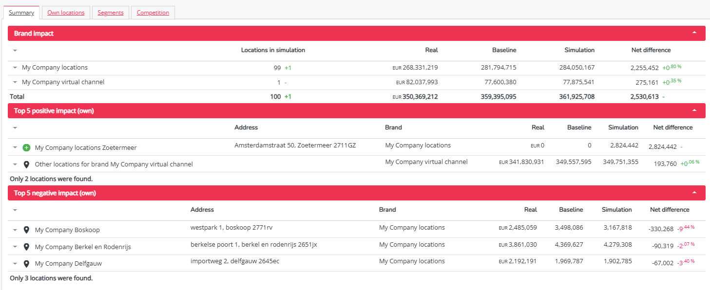
Task: Click Top 5 negative impact (own) title
Action: (x=55, y=193)
